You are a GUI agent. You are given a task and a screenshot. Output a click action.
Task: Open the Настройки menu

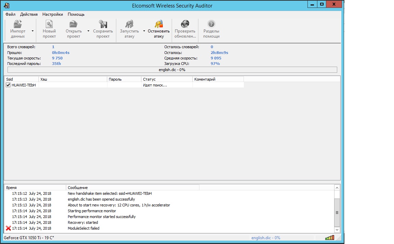tap(52, 14)
